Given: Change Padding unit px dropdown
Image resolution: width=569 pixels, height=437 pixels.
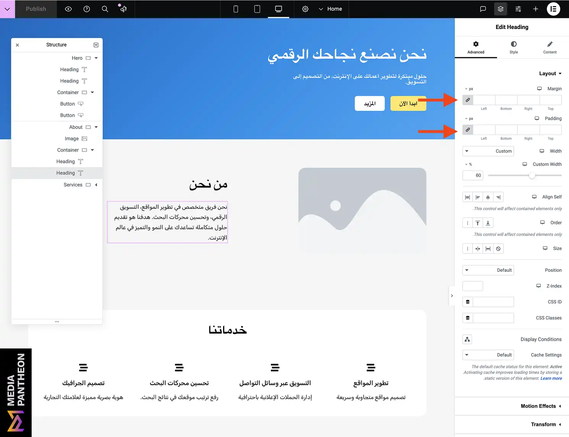Looking at the screenshot, I should tap(469, 119).
